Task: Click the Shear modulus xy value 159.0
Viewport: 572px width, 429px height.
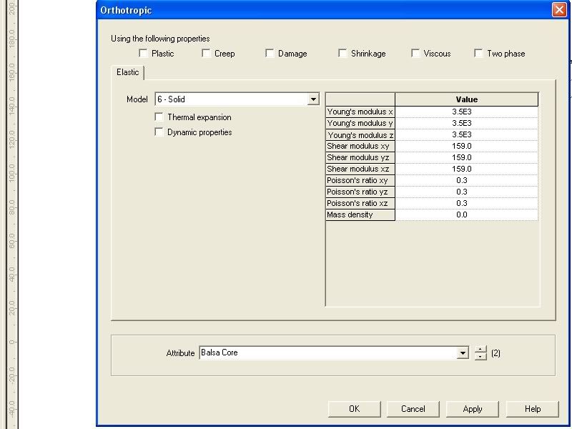Action: (x=467, y=146)
